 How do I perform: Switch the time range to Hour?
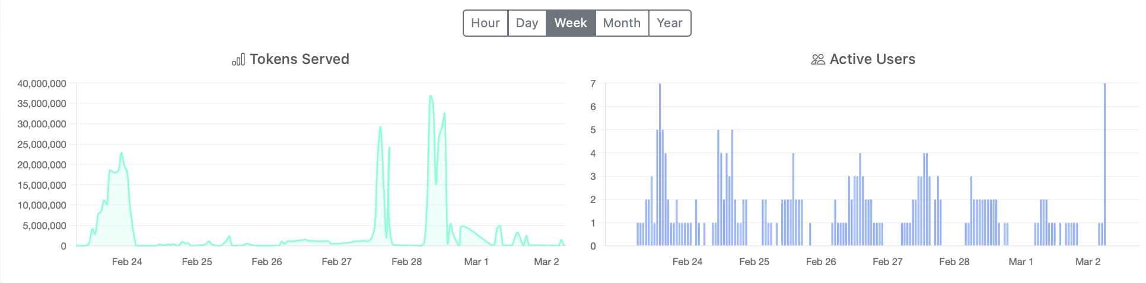[x=485, y=23]
